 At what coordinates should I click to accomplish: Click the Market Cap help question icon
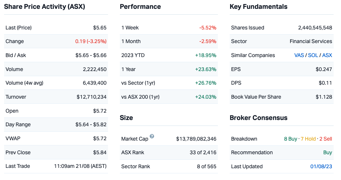tap(152, 137)
